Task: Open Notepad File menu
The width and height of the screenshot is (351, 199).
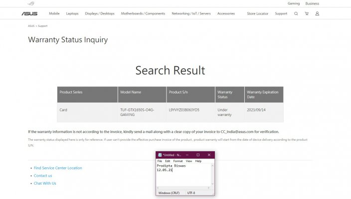Action: [x=160, y=161]
